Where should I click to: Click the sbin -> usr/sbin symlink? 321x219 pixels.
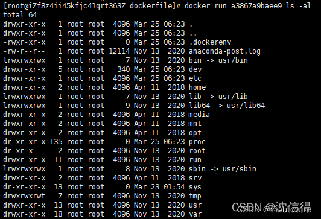point(223,169)
